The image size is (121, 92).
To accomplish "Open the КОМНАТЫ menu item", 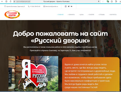I will pyautogui.click(x=71, y=15).
